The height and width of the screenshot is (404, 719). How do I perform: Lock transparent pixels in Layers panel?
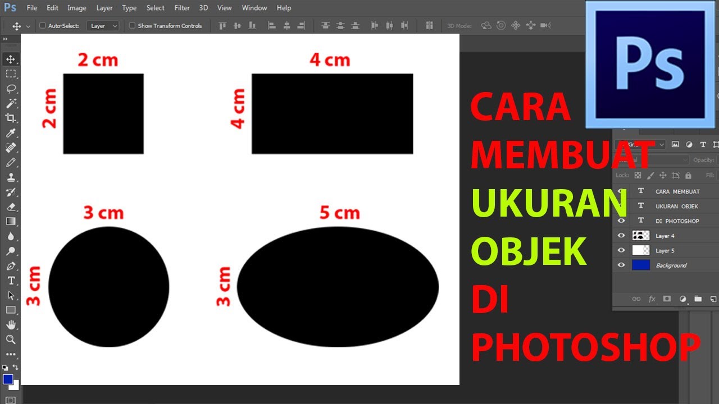pyautogui.click(x=638, y=176)
